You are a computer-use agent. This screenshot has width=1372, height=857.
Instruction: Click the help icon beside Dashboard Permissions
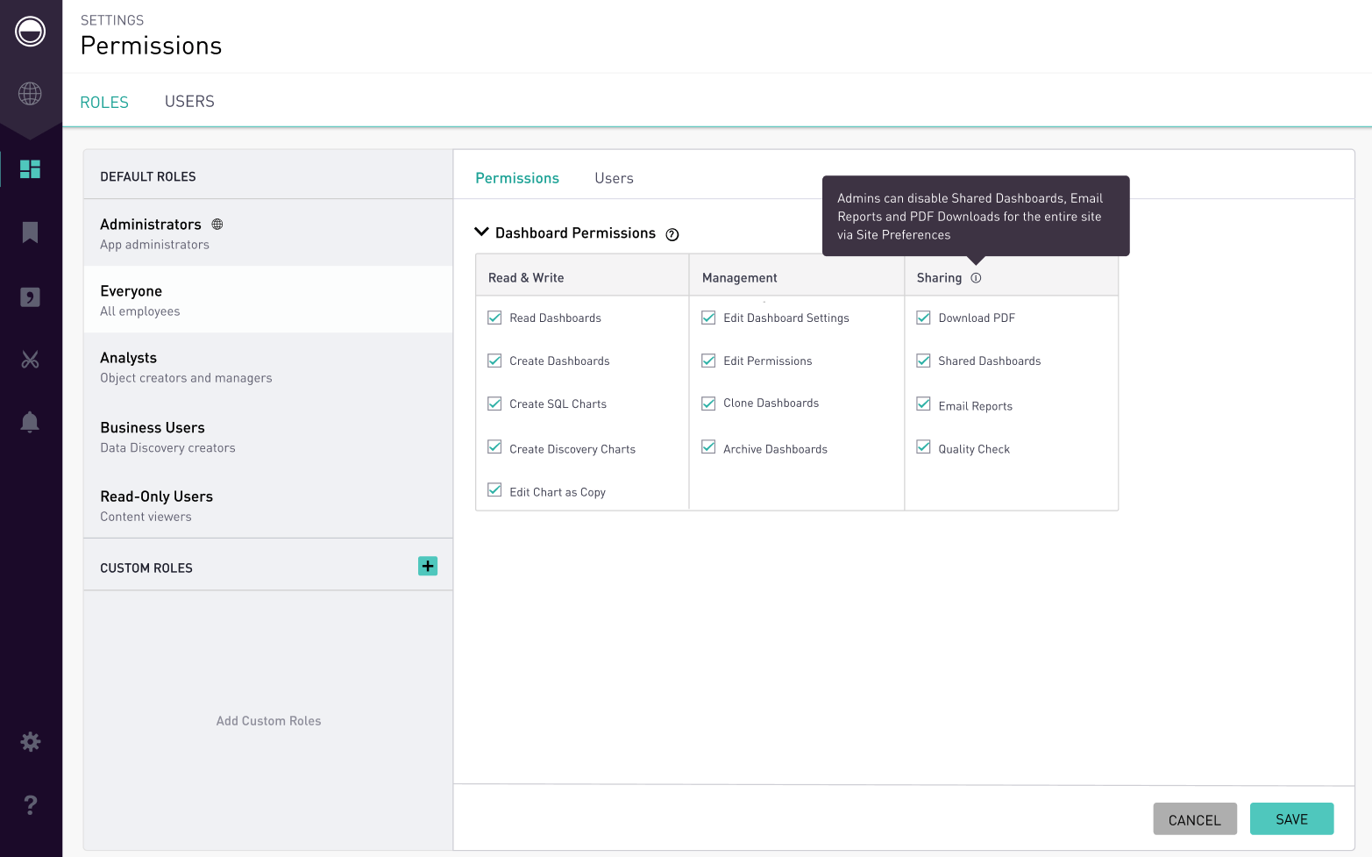tap(672, 234)
